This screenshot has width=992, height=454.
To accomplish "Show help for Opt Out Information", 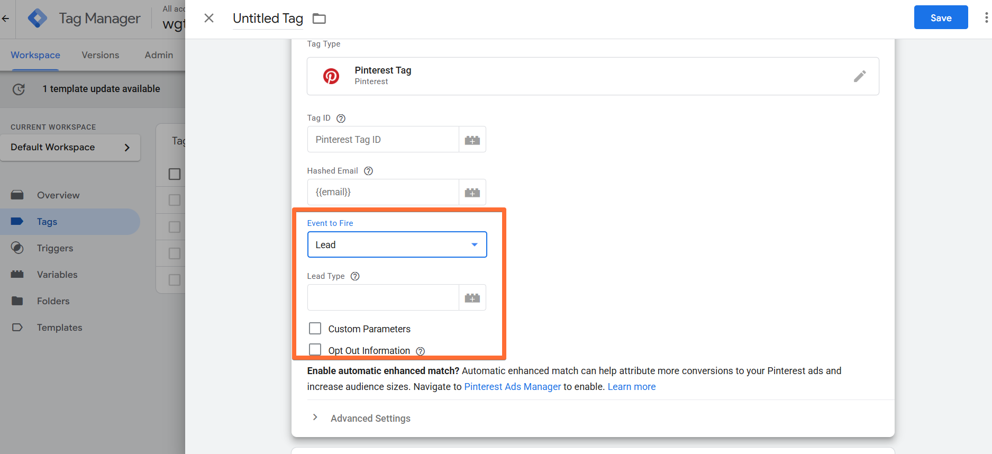I will click(421, 351).
